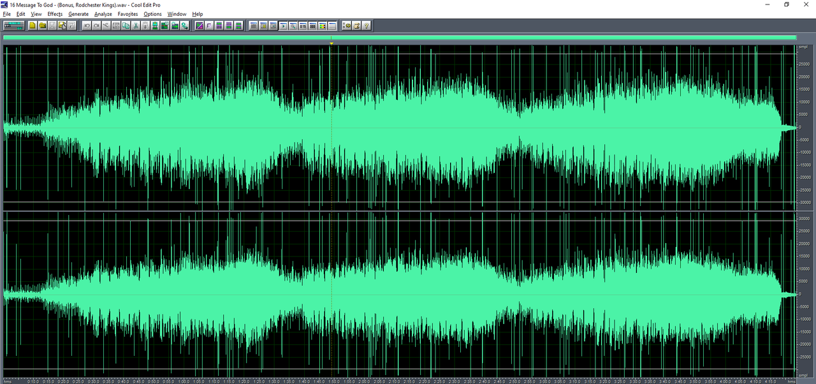Open the Options menu

(152, 14)
